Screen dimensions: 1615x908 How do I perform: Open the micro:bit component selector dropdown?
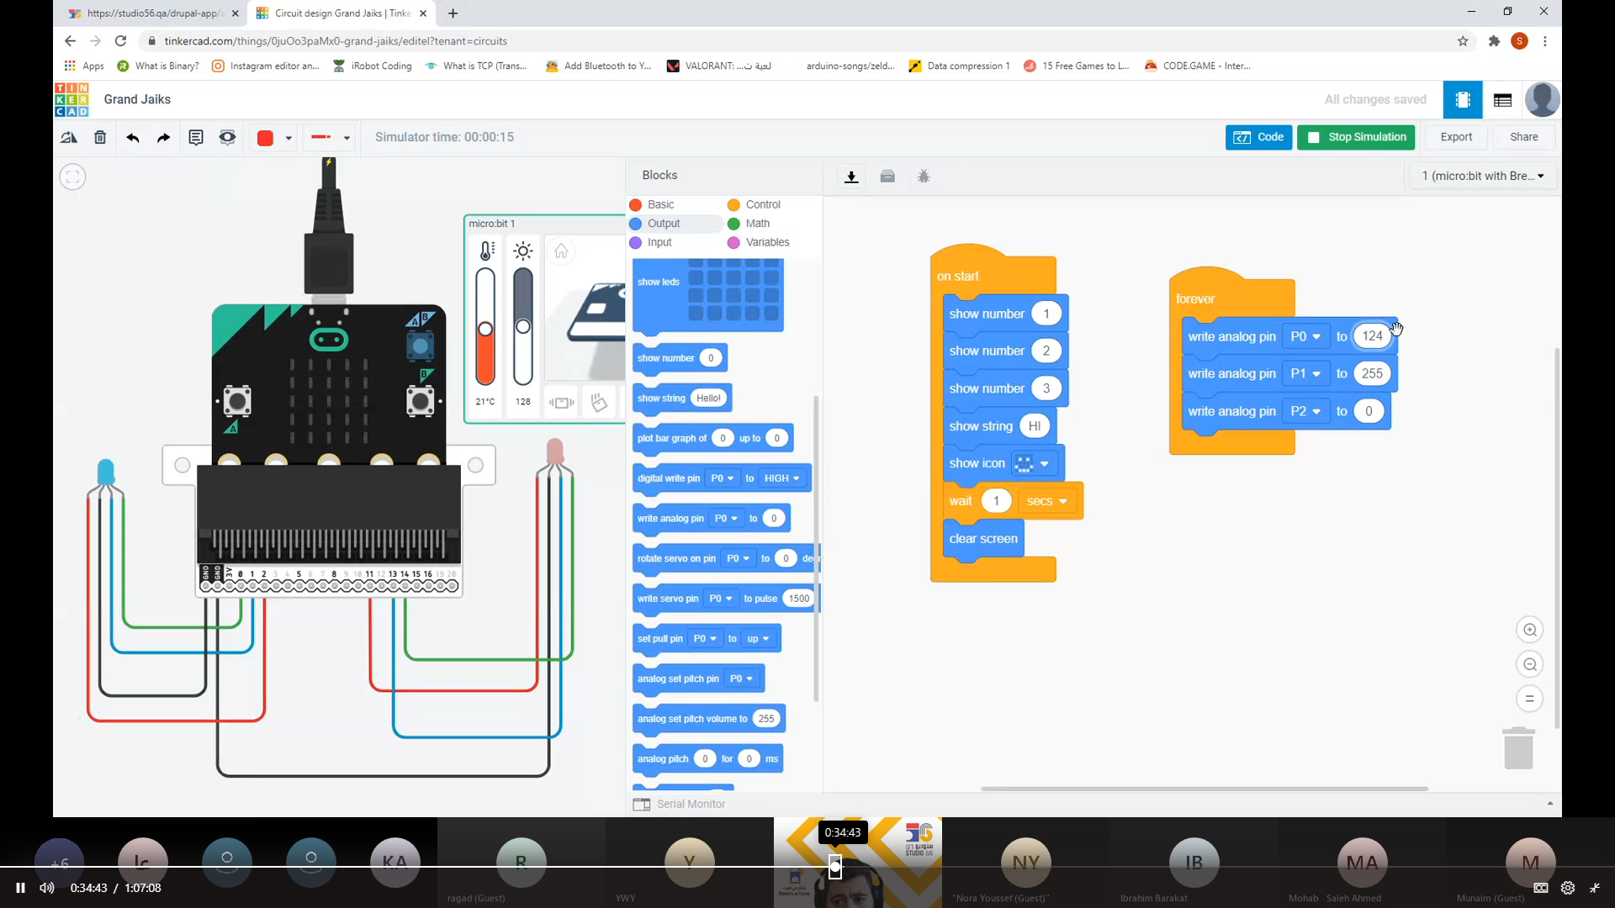(1482, 176)
